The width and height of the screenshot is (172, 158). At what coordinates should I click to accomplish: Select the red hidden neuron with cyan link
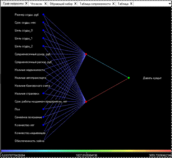86,54
